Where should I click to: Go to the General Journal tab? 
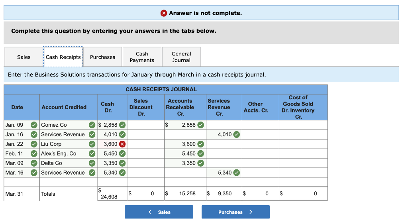[x=181, y=57]
